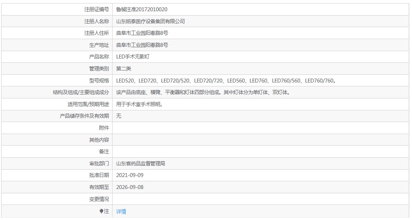Click the storage condition value 无

point(119,116)
